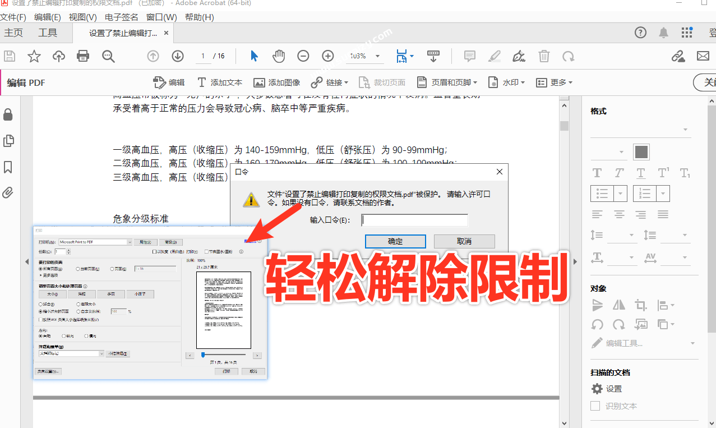The image size is (716, 428).
Task: Click the print icon in toolbar
Action: click(83, 56)
